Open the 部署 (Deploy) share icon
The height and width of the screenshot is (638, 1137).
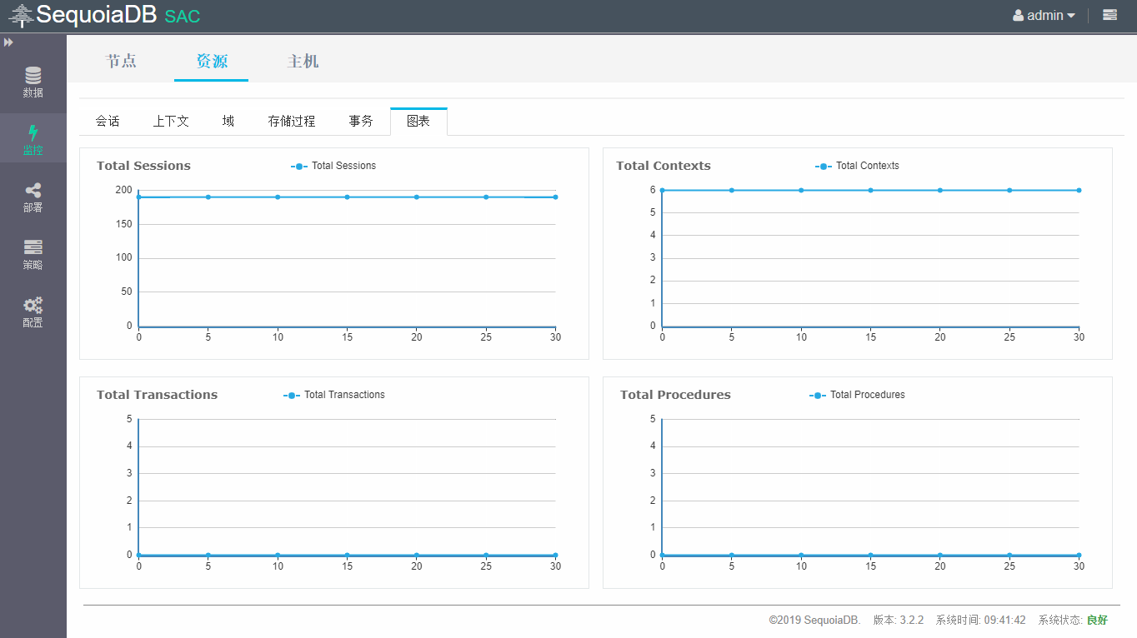33,191
